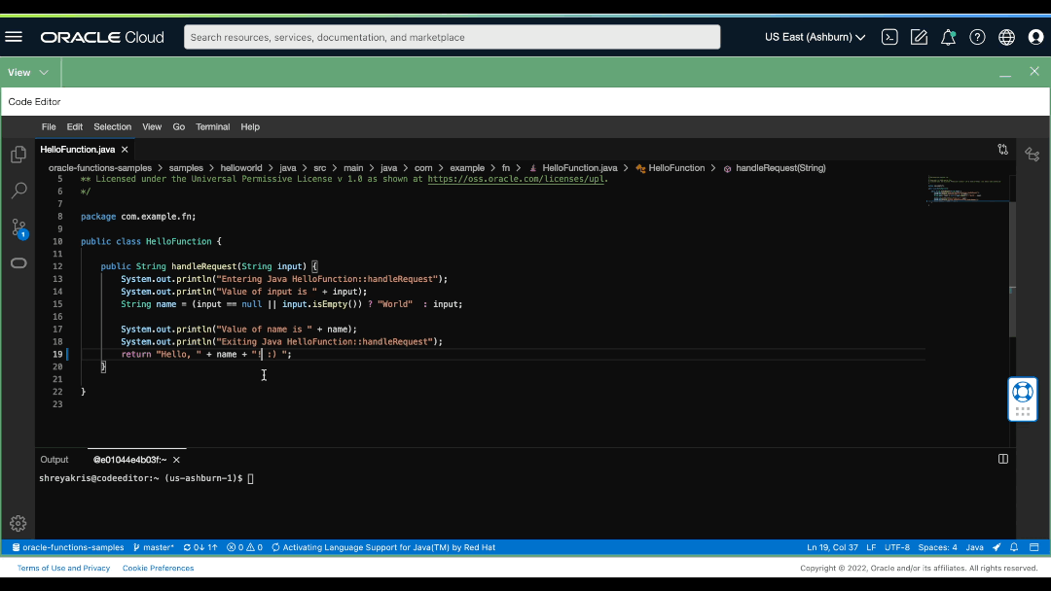The image size is (1051, 591).
Task: Open the Explorer panel in the activity bar
Action: coord(18,154)
